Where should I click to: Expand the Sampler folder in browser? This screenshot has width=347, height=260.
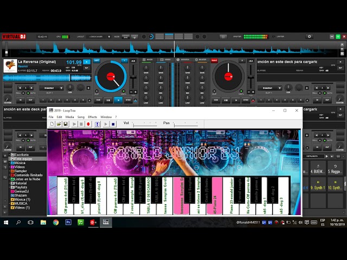10,171
